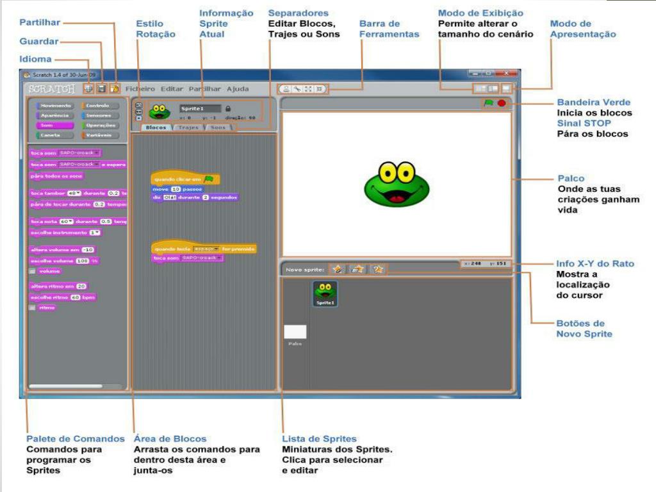Click the -10 value in altera volume

point(88,250)
